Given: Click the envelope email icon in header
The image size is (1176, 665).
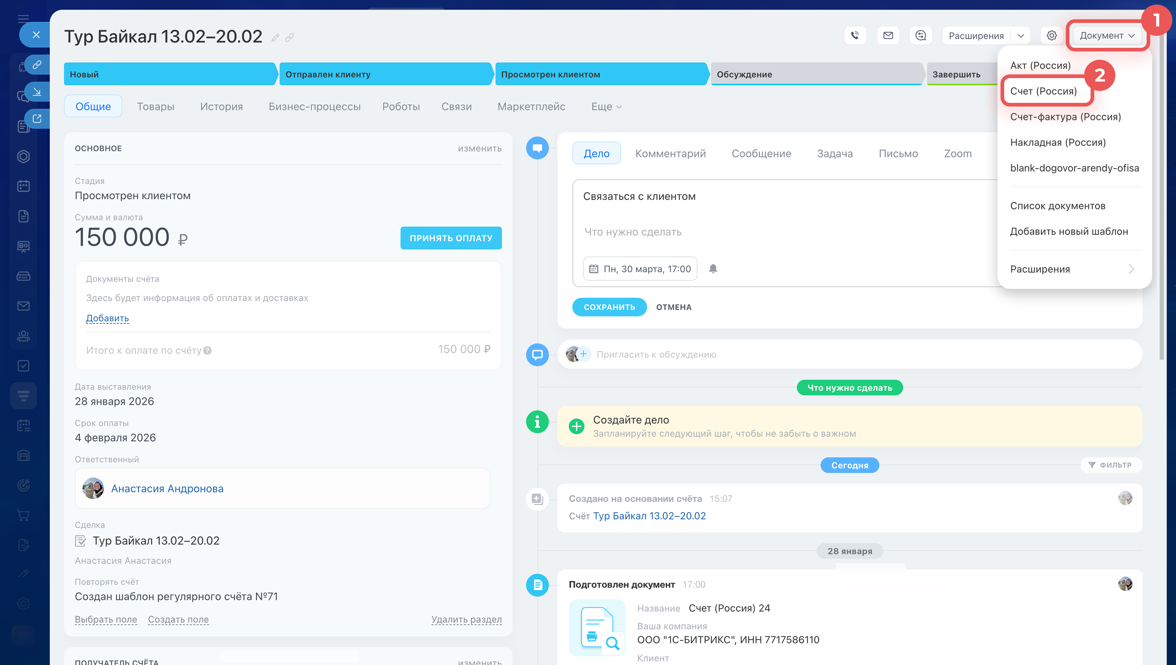Looking at the screenshot, I should point(888,35).
